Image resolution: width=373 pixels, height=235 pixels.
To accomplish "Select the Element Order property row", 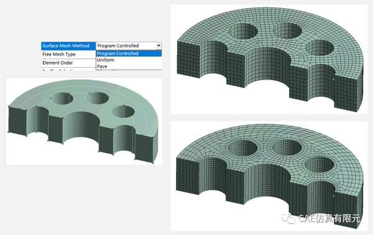I will (68, 63).
